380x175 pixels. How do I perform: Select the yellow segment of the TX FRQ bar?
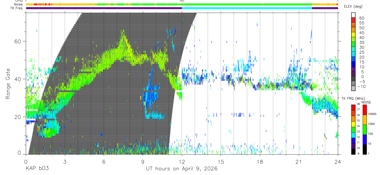(x=353, y=124)
